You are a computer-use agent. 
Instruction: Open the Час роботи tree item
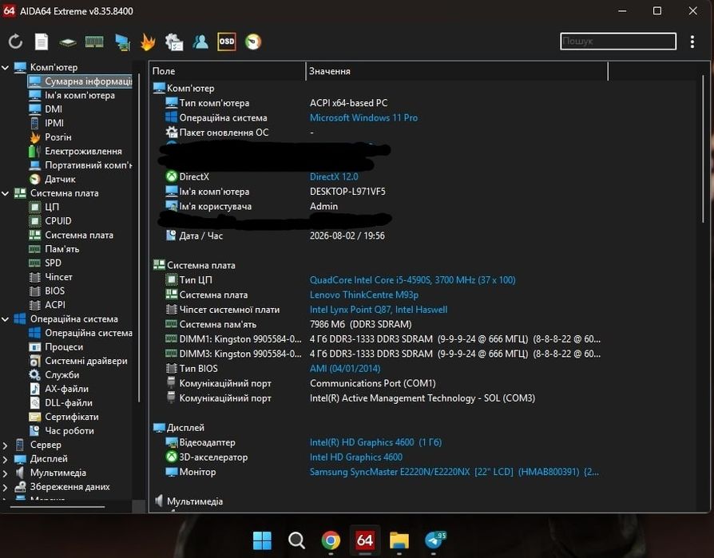(x=61, y=431)
